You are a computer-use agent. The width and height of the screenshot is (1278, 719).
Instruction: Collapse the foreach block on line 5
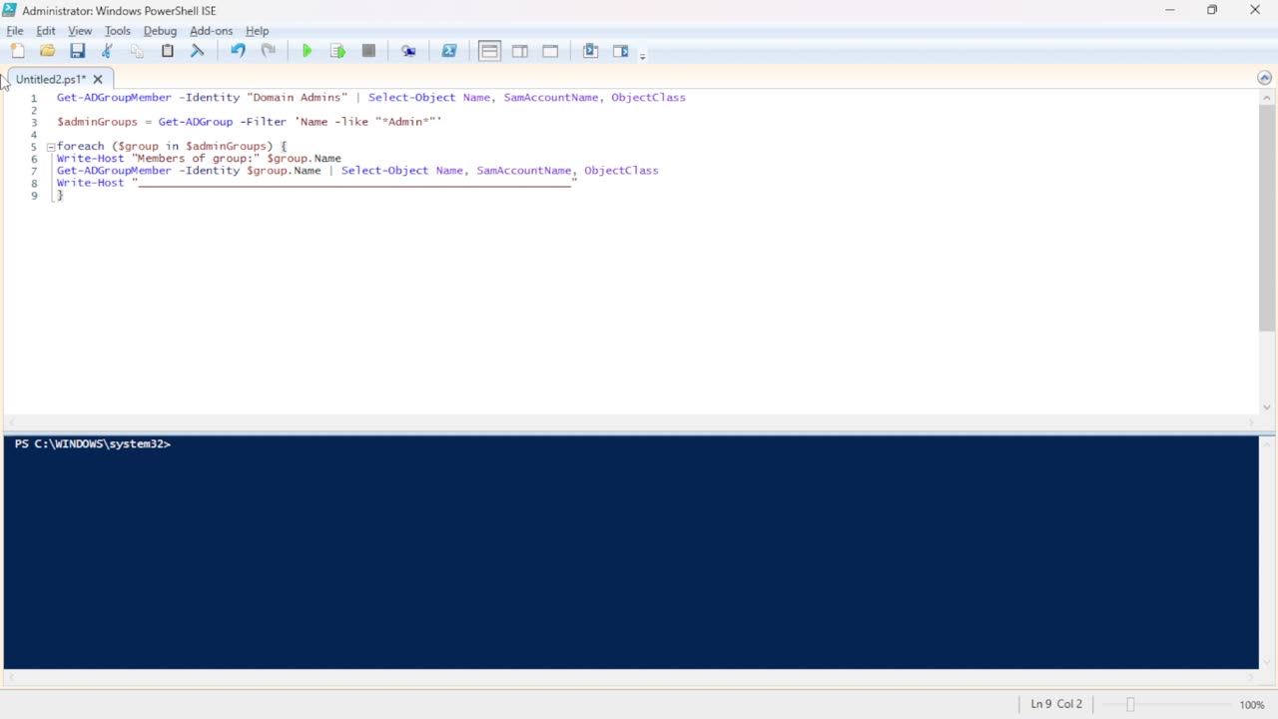click(50, 147)
